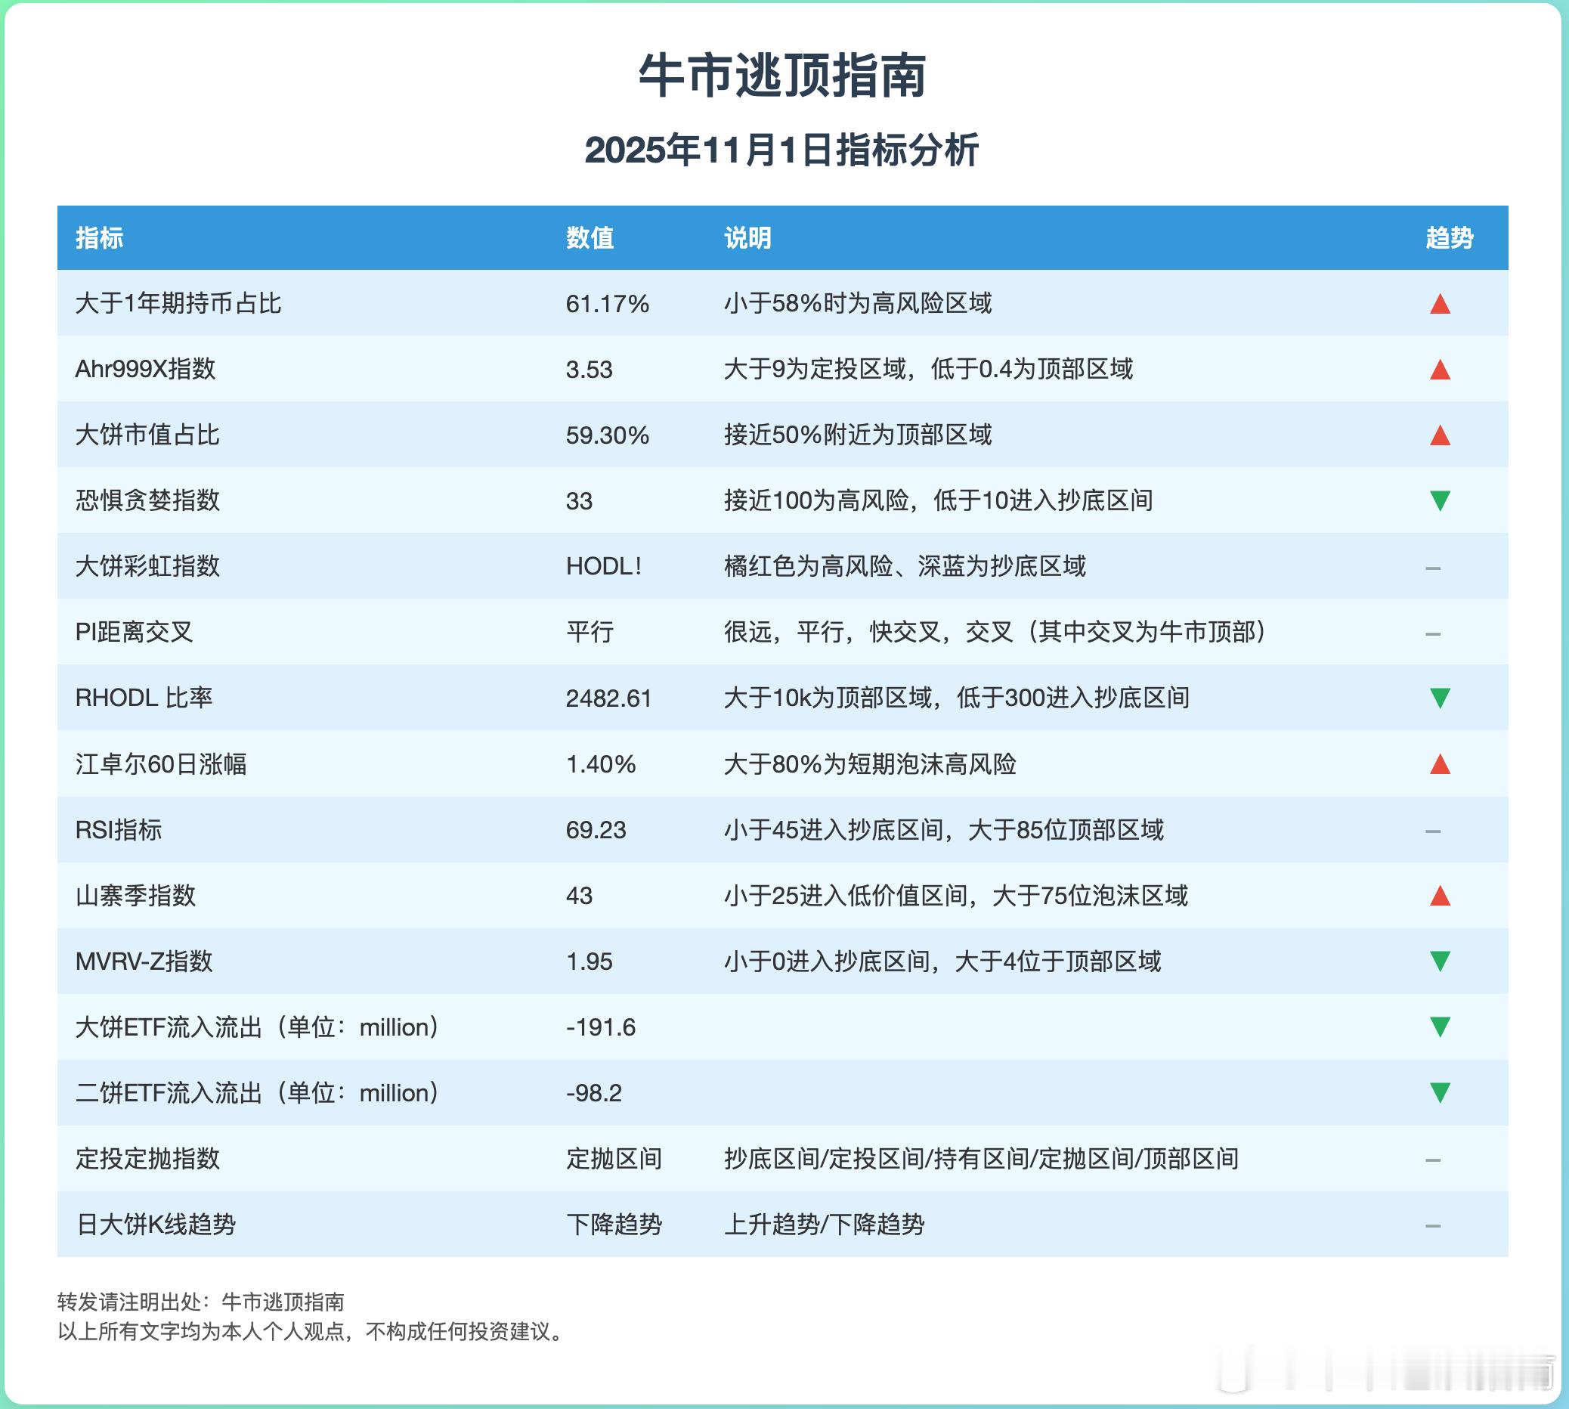Click green down arrow in RHODL 比率 row
The image size is (1569, 1409).
(x=1439, y=698)
